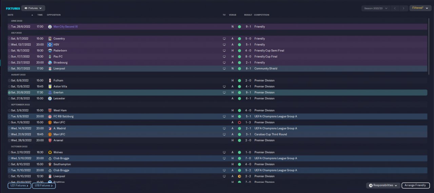Expand the Season 2022/23 selector
The image size is (434, 193).
376,8
